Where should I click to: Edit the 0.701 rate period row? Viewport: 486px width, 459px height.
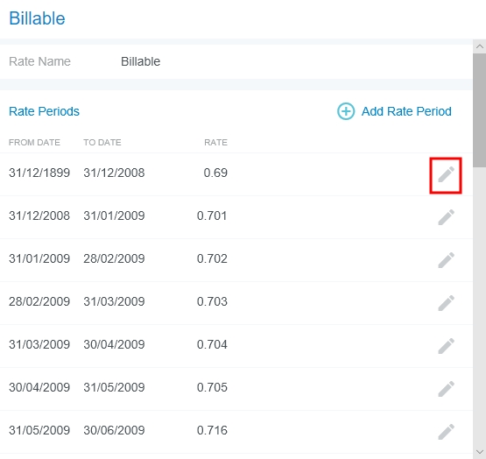[446, 217]
